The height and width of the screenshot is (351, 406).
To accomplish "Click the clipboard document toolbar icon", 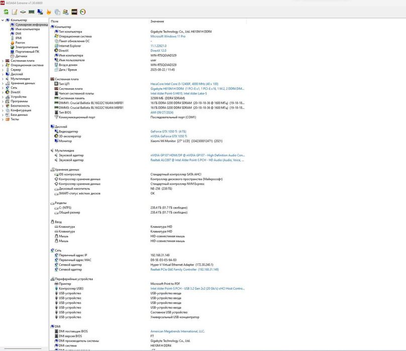I will coord(57,12).
